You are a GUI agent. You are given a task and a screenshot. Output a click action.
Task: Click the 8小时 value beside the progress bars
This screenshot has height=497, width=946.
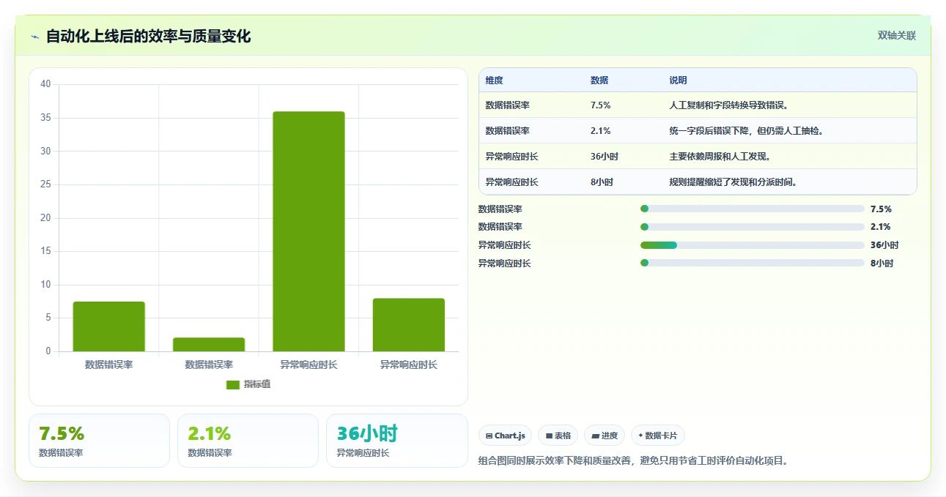point(882,264)
